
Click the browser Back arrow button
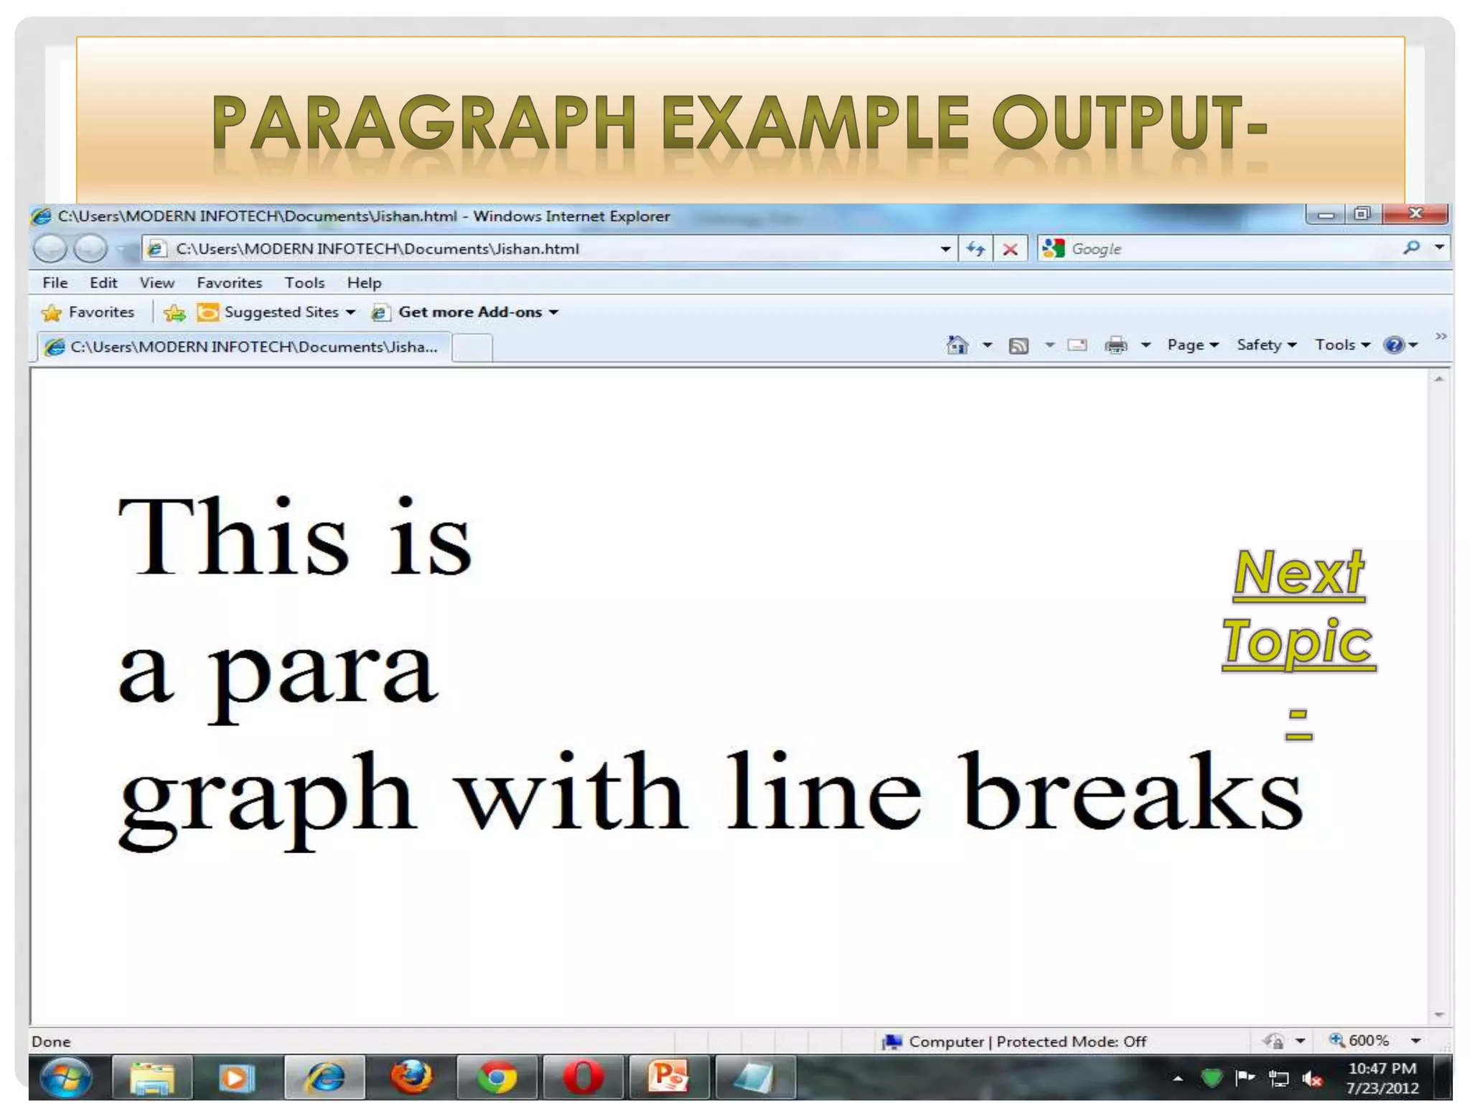(x=50, y=249)
